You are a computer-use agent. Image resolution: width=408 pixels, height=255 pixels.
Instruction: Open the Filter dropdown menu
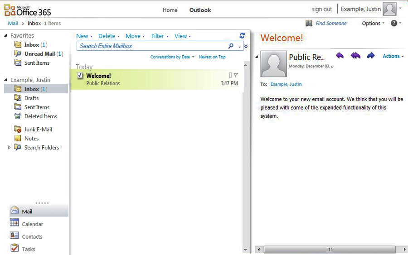(x=160, y=36)
